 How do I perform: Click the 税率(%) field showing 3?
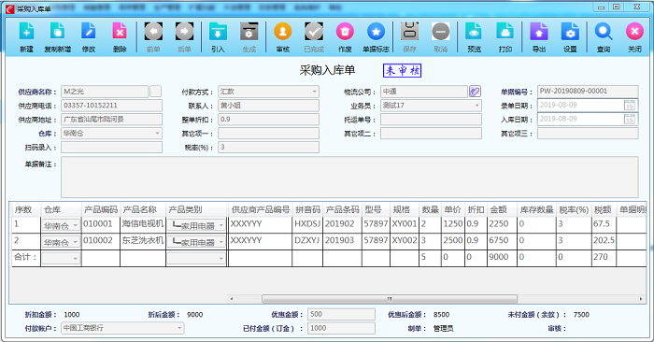pyautogui.click(x=269, y=148)
